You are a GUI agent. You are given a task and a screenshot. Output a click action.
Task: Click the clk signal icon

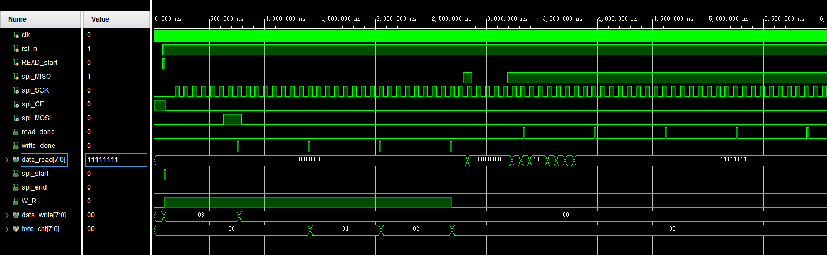tap(16, 35)
